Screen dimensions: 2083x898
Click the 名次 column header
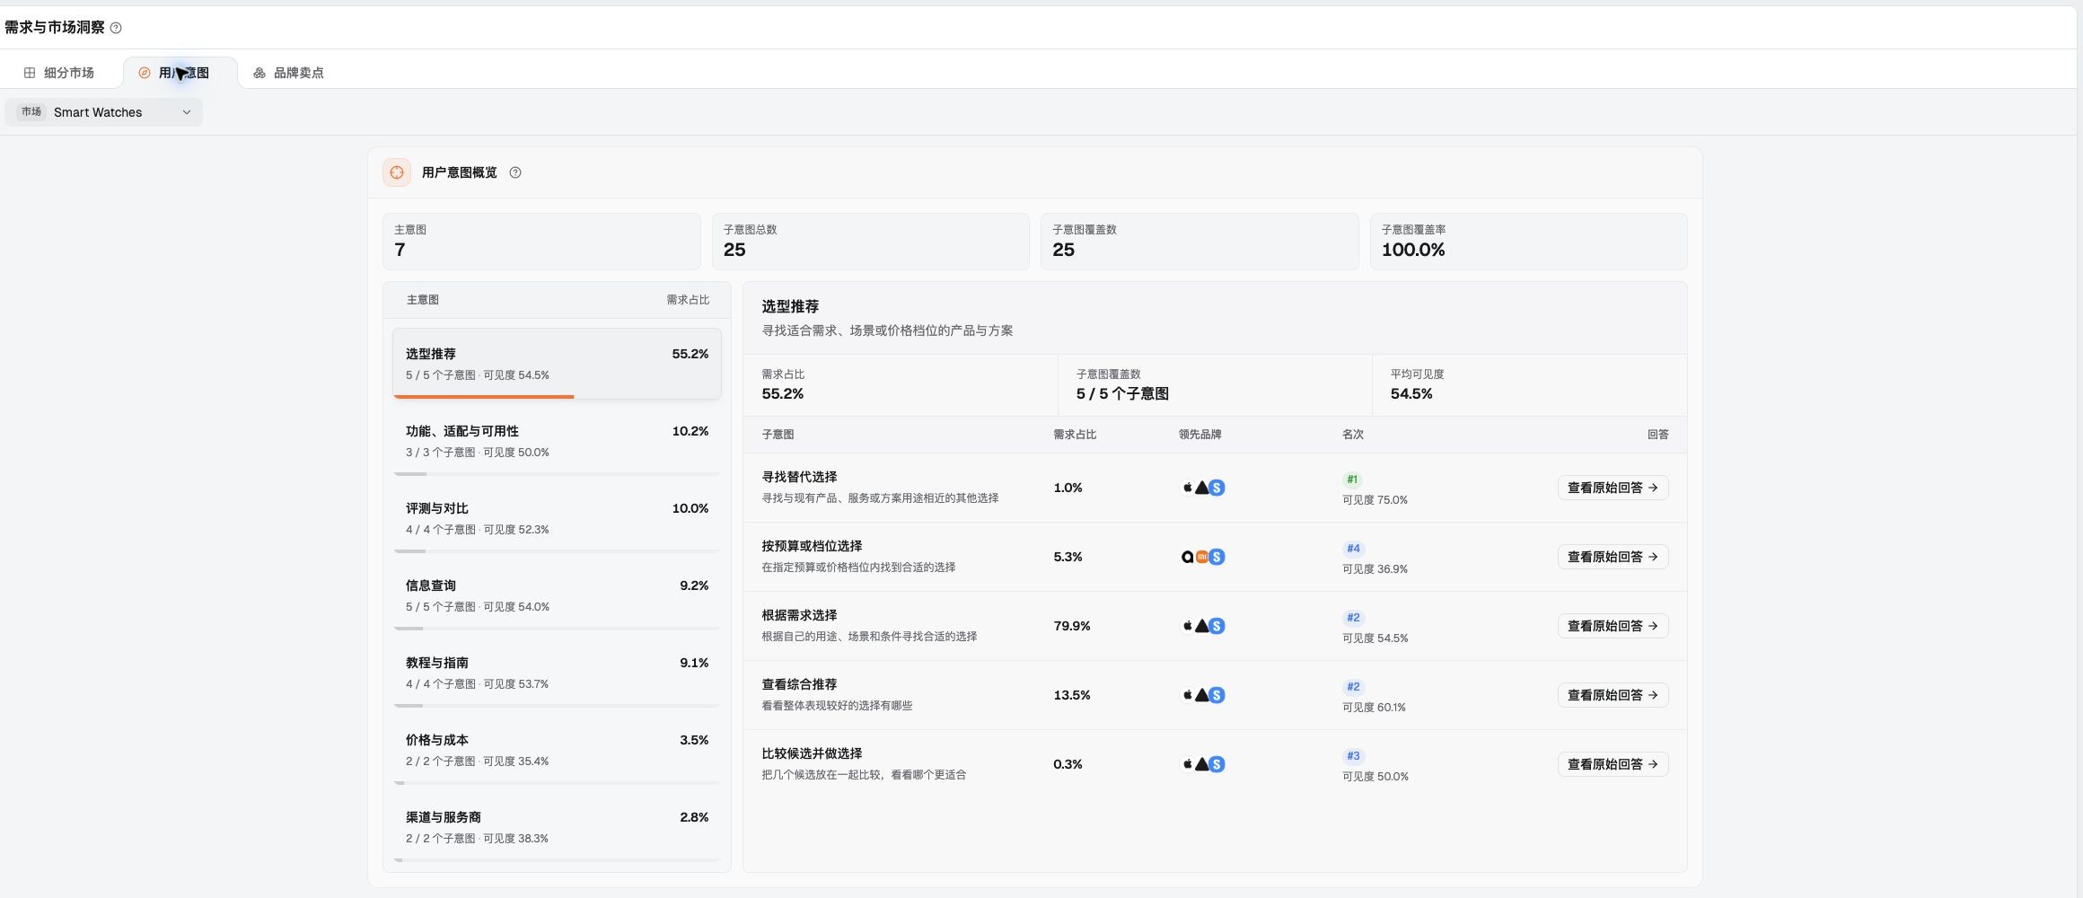click(1353, 435)
